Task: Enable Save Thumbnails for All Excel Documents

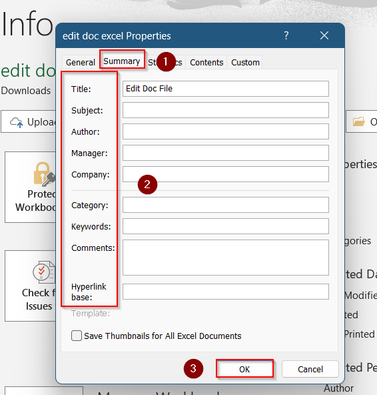Action: (x=77, y=336)
